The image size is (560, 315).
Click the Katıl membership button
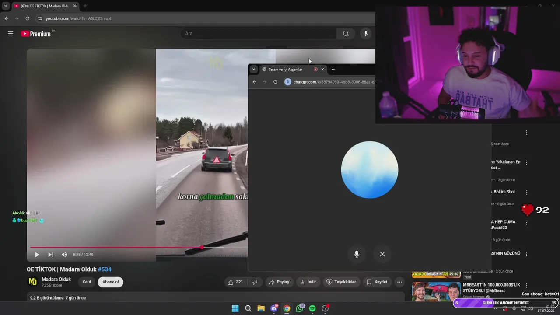click(87, 282)
